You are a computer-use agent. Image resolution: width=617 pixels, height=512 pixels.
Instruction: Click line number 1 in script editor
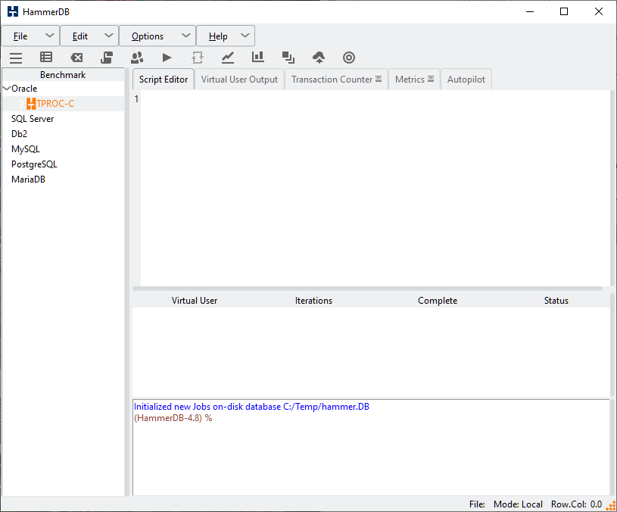click(x=136, y=98)
